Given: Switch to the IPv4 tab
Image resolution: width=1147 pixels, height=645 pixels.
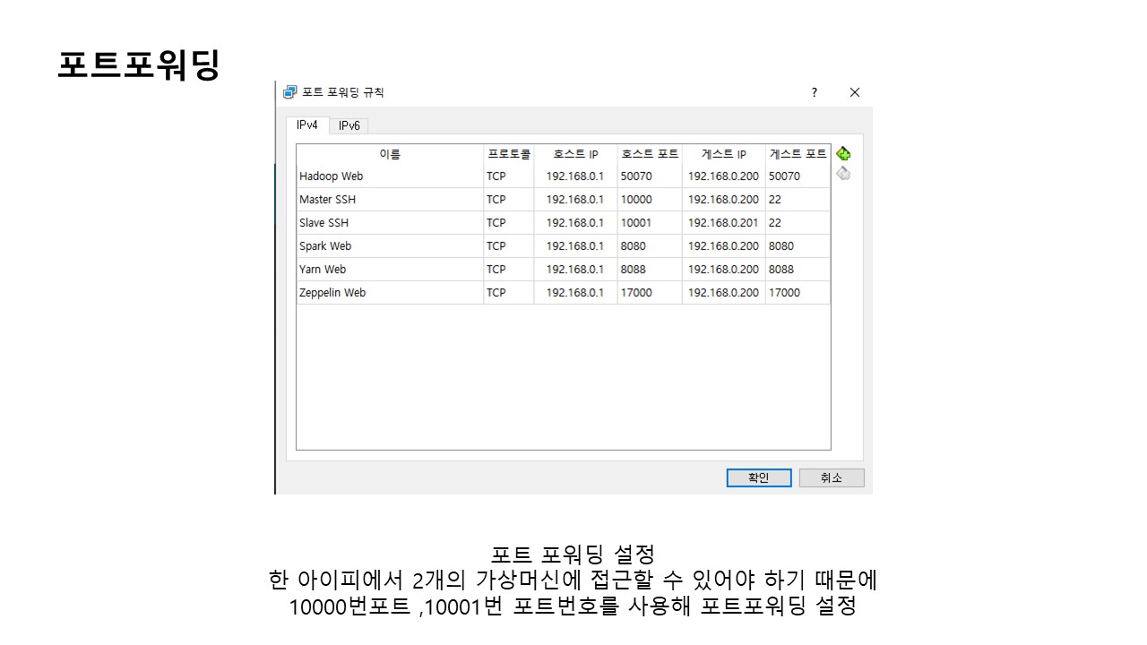Looking at the screenshot, I should [307, 125].
